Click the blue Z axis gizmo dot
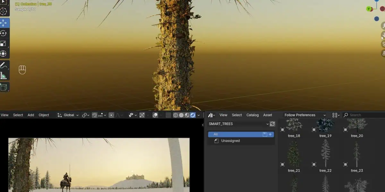 tap(377, 19)
